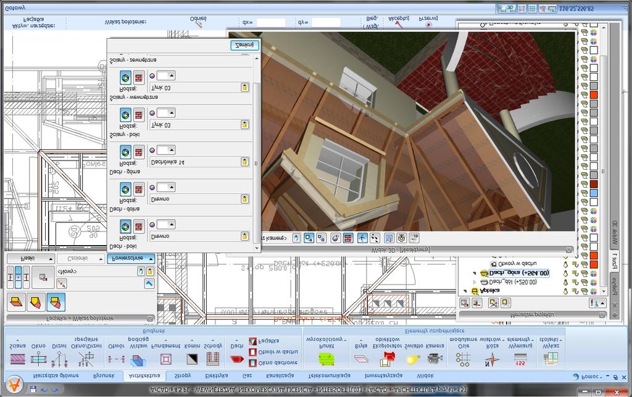The width and height of the screenshot is (632, 397).
Task: Open the Rysunek ribbon tab
Action: tap(104, 375)
